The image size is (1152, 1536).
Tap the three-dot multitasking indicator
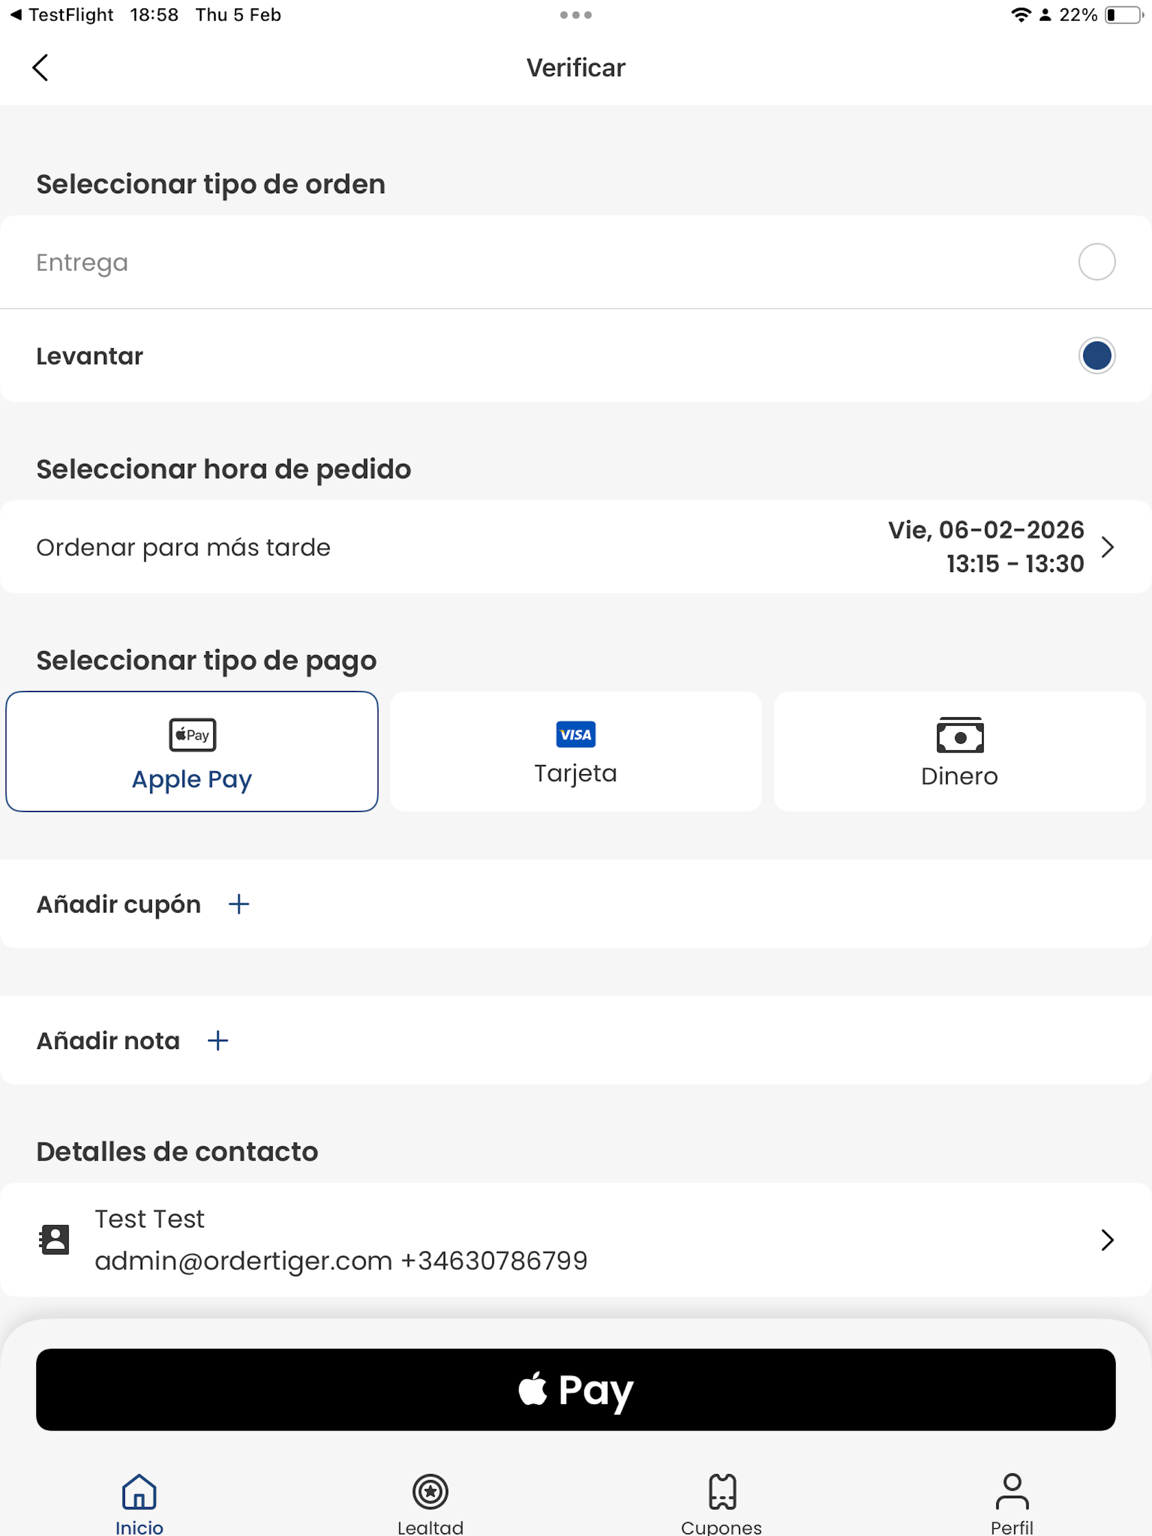(575, 15)
